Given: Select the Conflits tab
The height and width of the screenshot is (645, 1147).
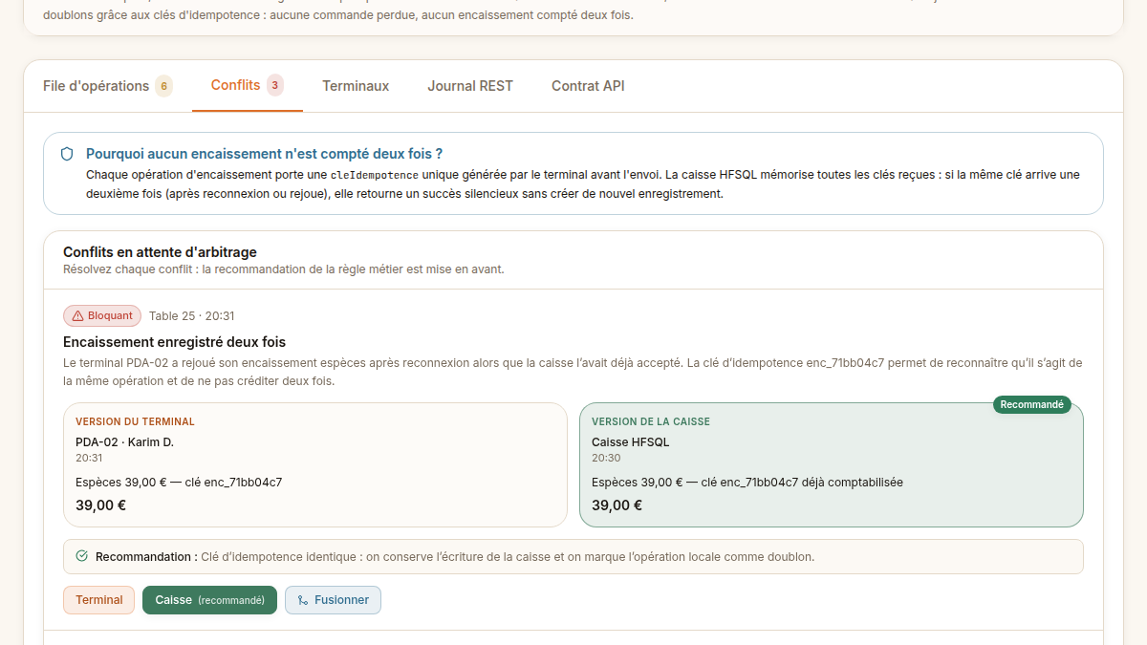Looking at the screenshot, I should 248,86.
